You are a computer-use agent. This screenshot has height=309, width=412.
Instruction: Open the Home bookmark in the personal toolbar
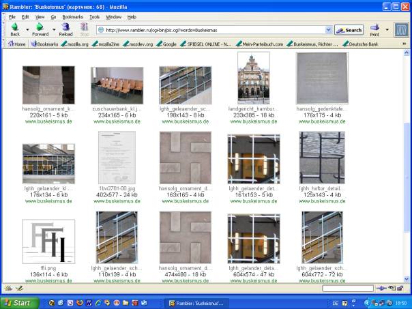click(x=16, y=44)
